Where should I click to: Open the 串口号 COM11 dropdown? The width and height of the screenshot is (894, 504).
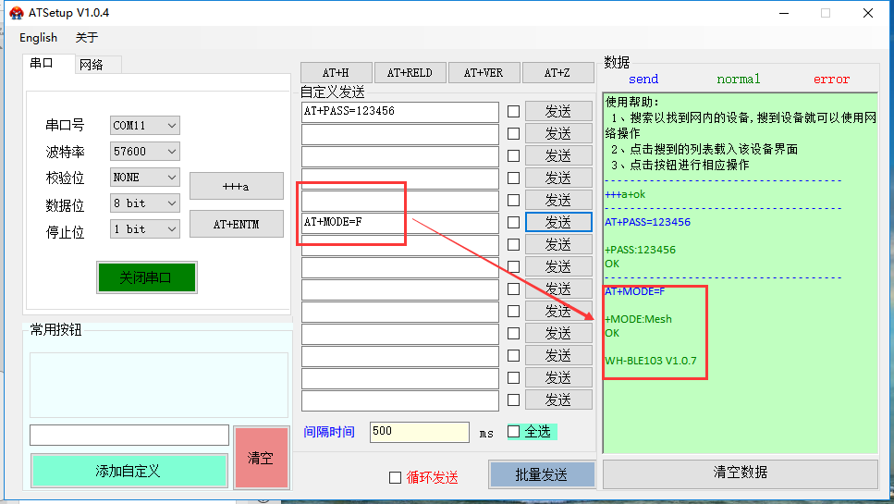coord(145,125)
